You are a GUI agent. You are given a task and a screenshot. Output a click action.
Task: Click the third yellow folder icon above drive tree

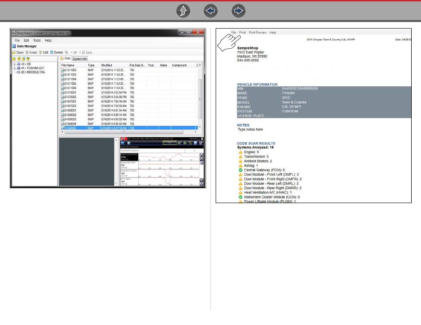point(23,59)
